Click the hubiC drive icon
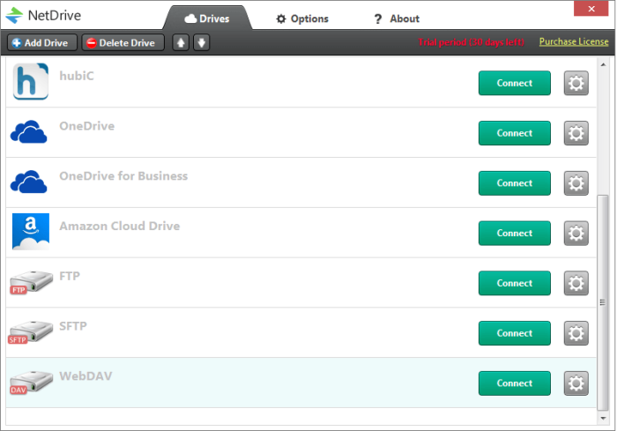Image resolution: width=617 pixels, height=431 pixels. [31, 81]
